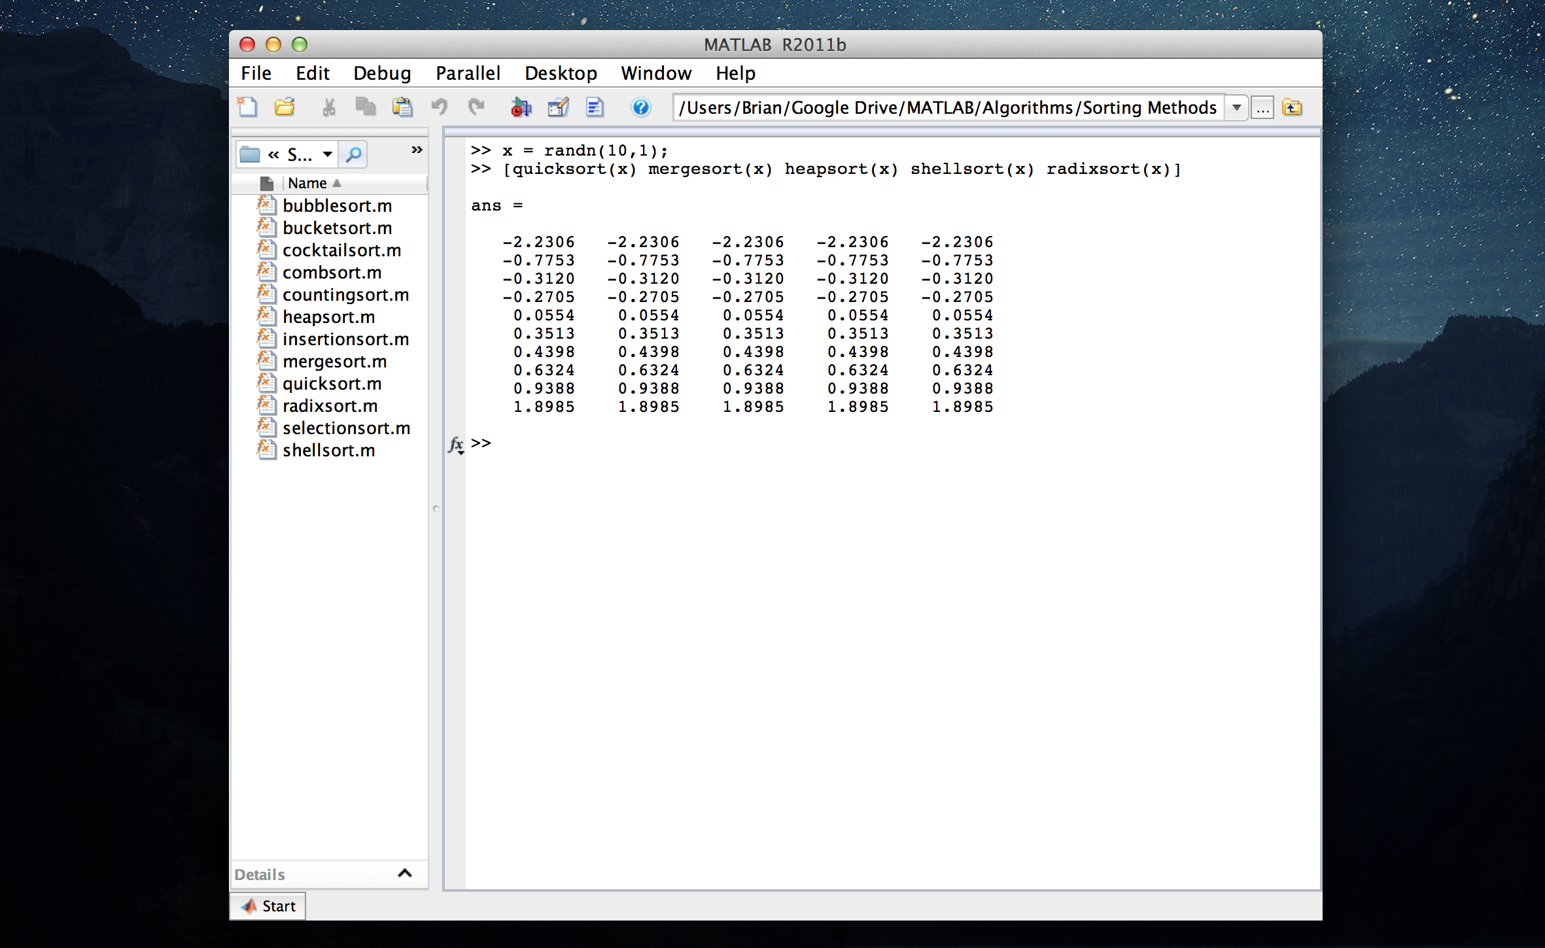
Task: Open the Parallel menu
Action: point(468,73)
